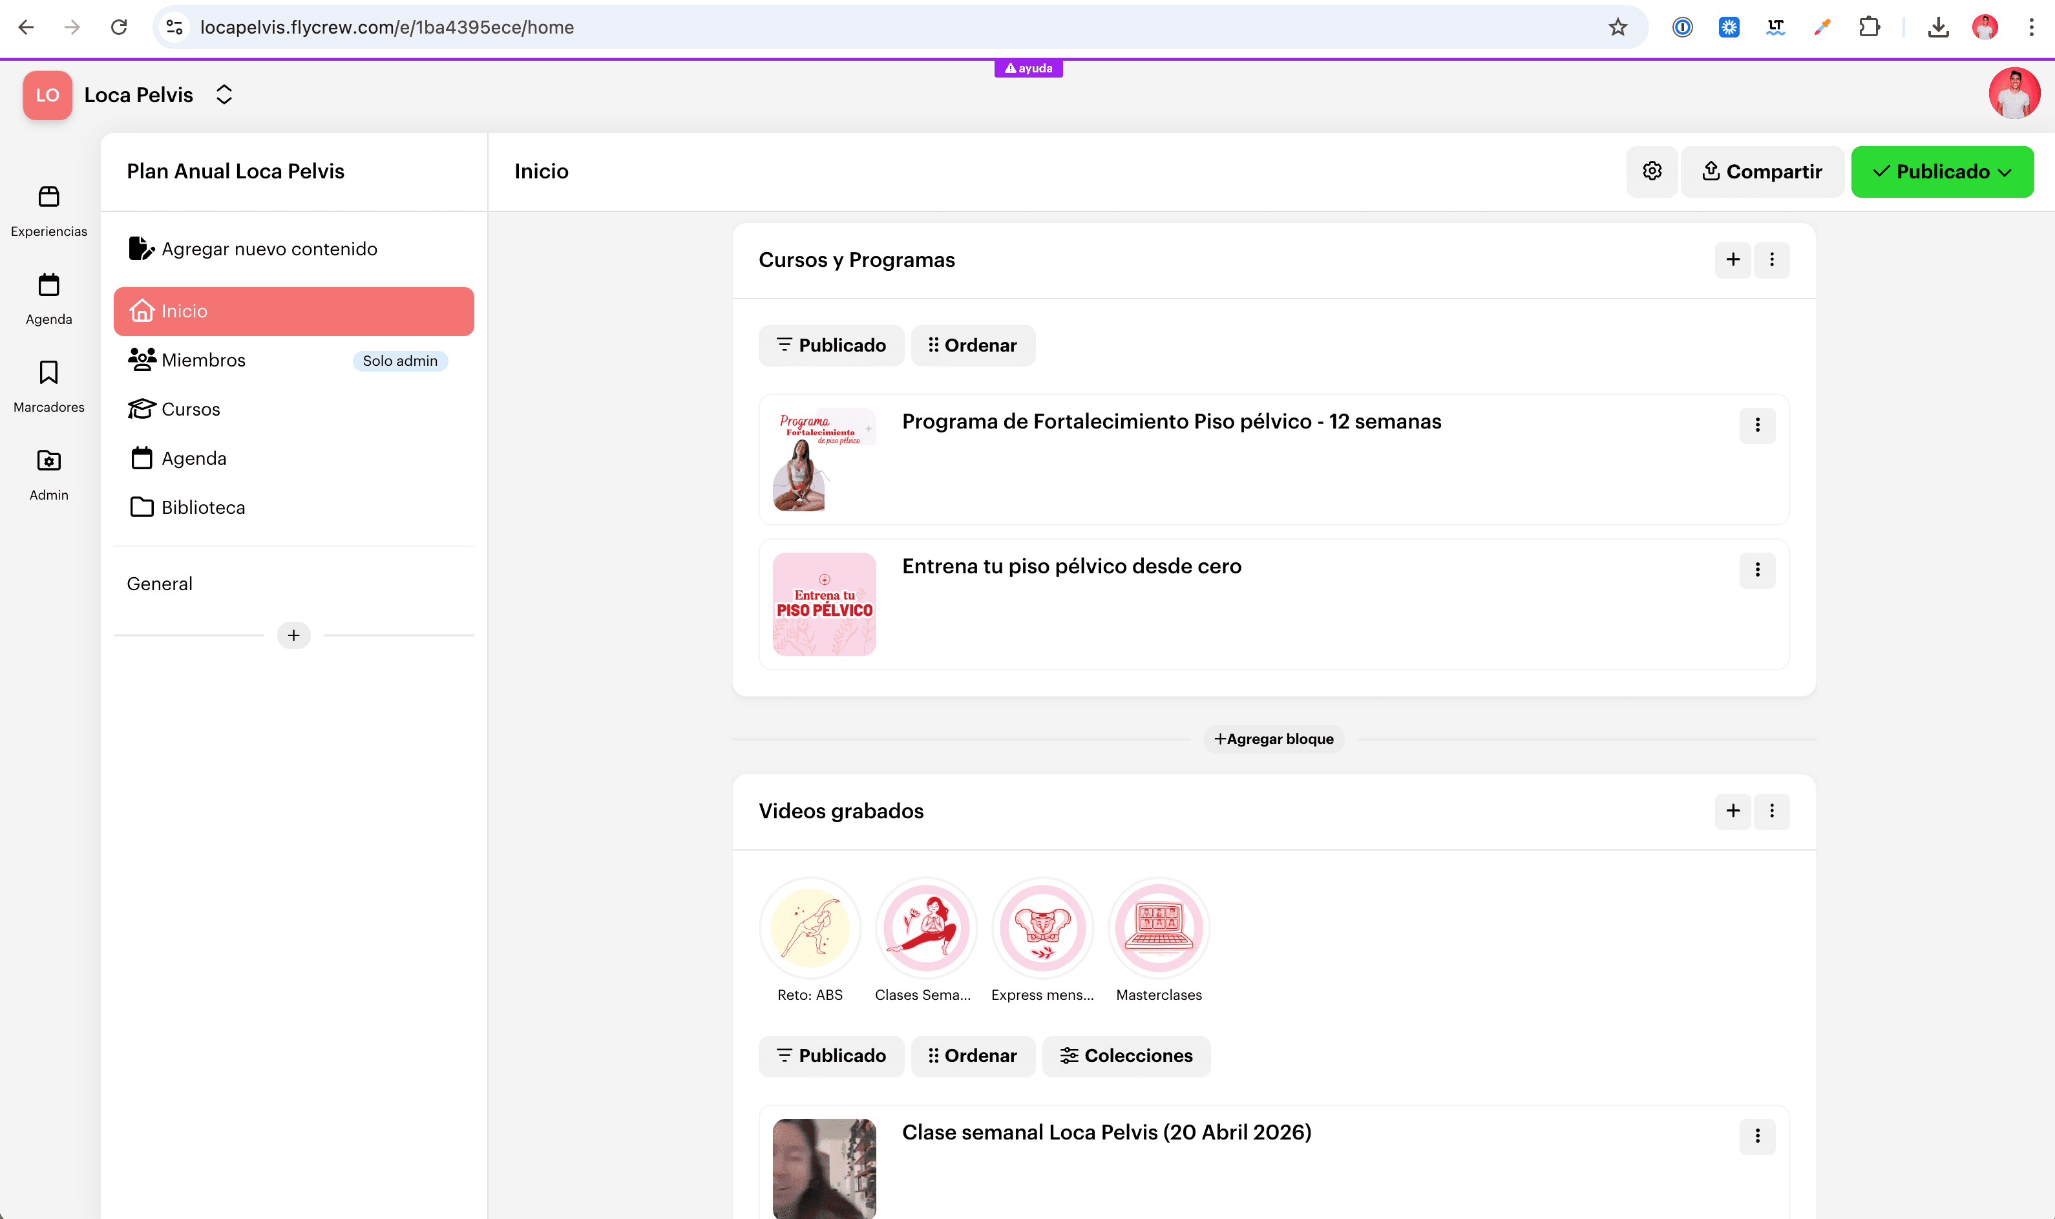Click plus icon in Cursos y Programas block
The image size is (2055, 1219).
coord(1733,260)
